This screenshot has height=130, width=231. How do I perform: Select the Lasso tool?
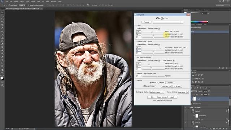coord(2,18)
